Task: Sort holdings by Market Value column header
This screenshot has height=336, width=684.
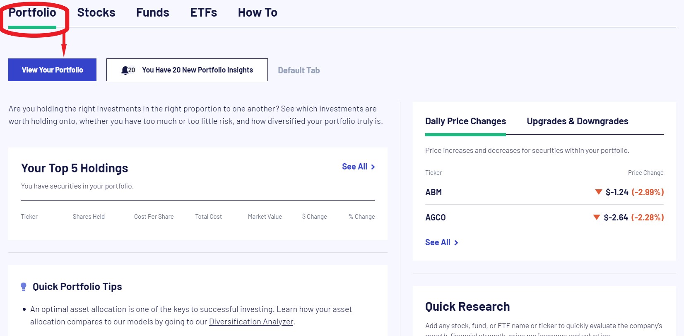Action: (x=265, y=217)
